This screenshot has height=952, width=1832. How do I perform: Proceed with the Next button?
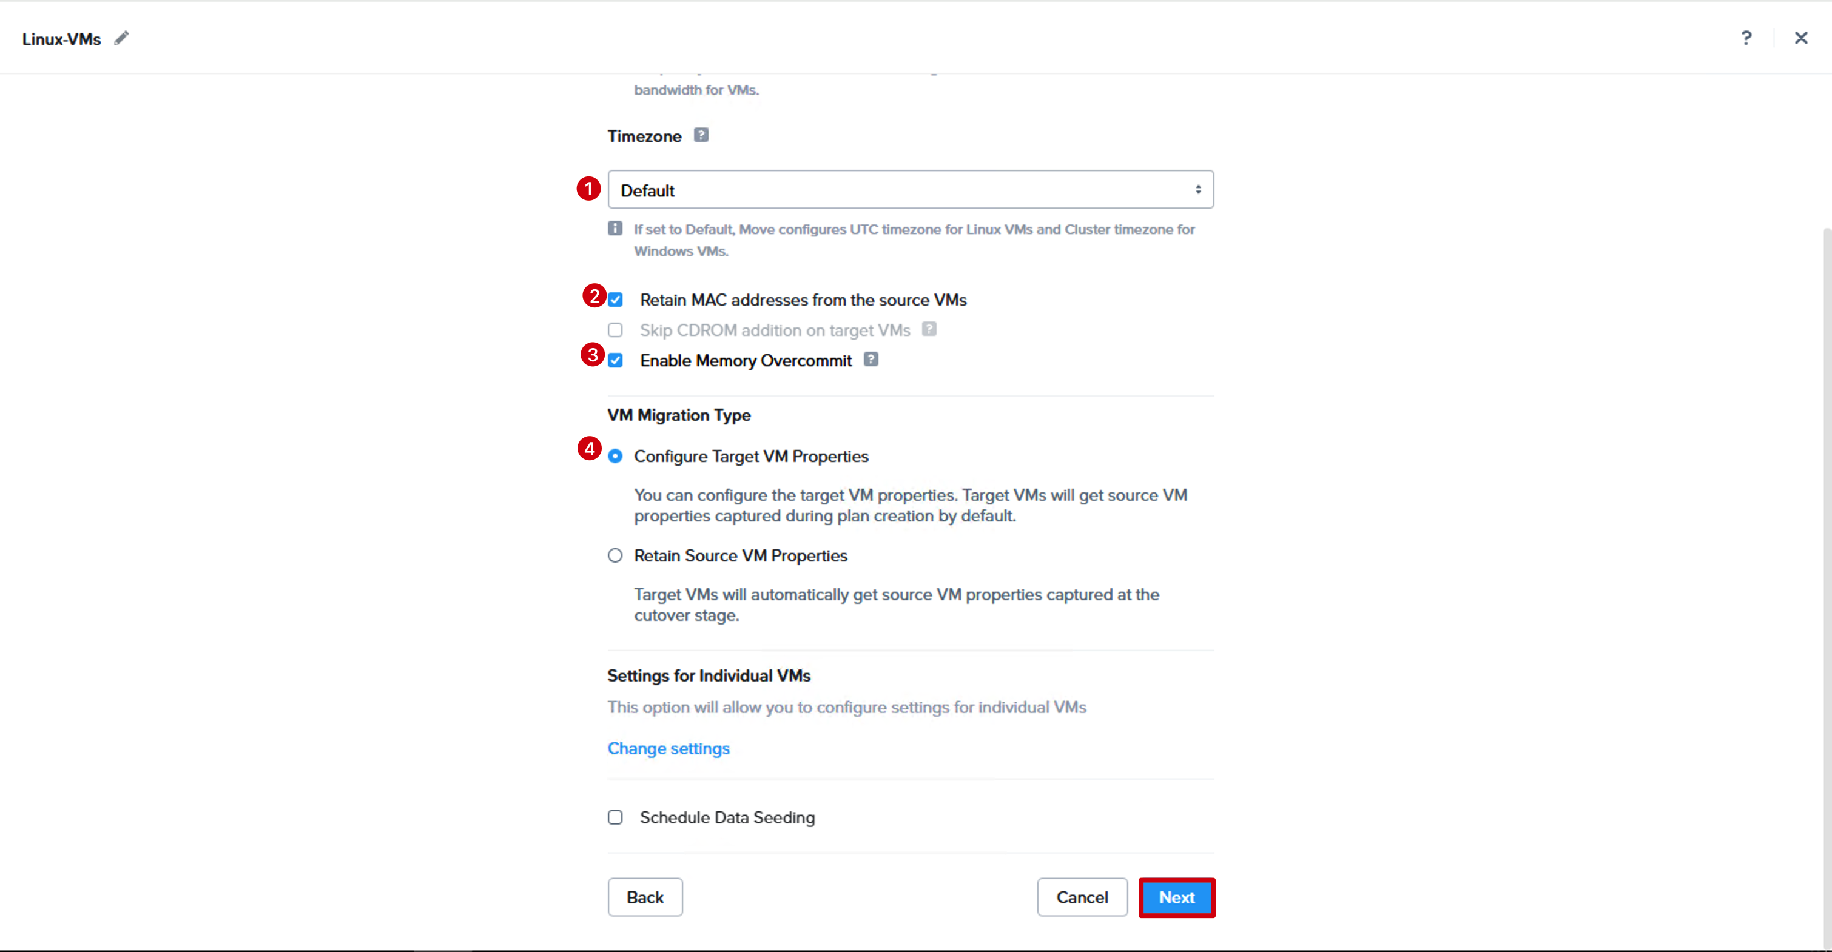(x=1176, y=897)
